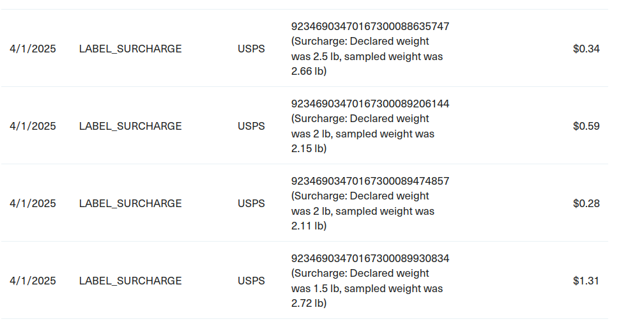This screenshot has height=326, width=628.
Task: Click tracking number 9234690347016730008947485​7
Action: click(370, 181)
